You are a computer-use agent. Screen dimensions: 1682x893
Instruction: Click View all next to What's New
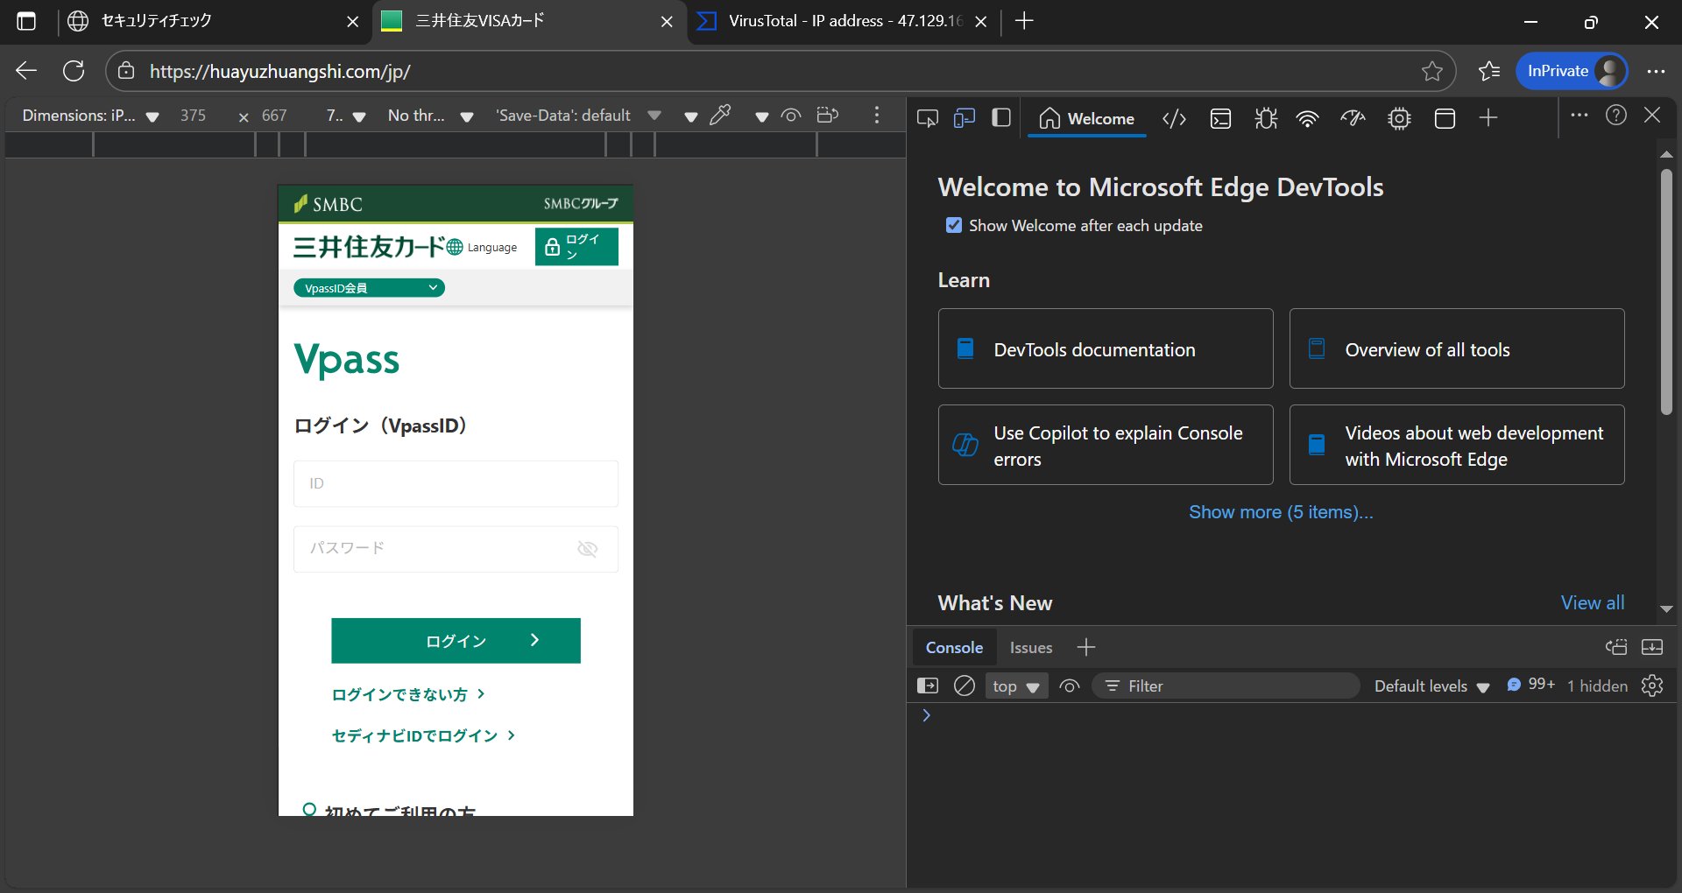pos(1592,602)
